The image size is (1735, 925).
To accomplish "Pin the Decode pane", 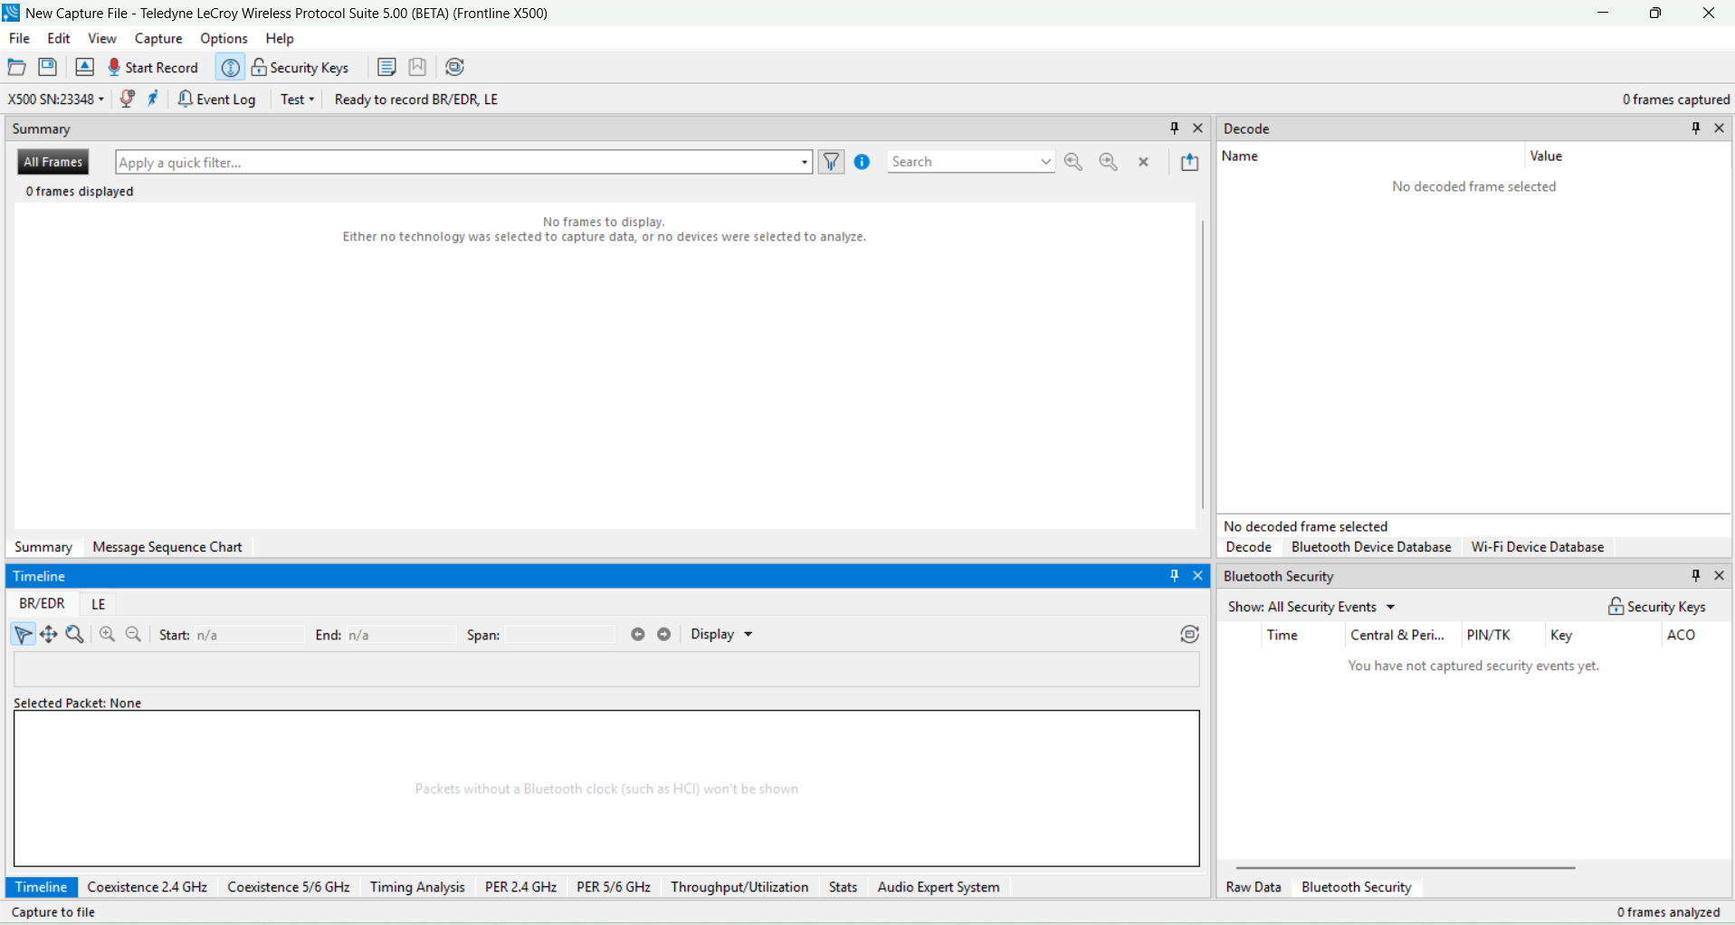I will (1696, 128).
